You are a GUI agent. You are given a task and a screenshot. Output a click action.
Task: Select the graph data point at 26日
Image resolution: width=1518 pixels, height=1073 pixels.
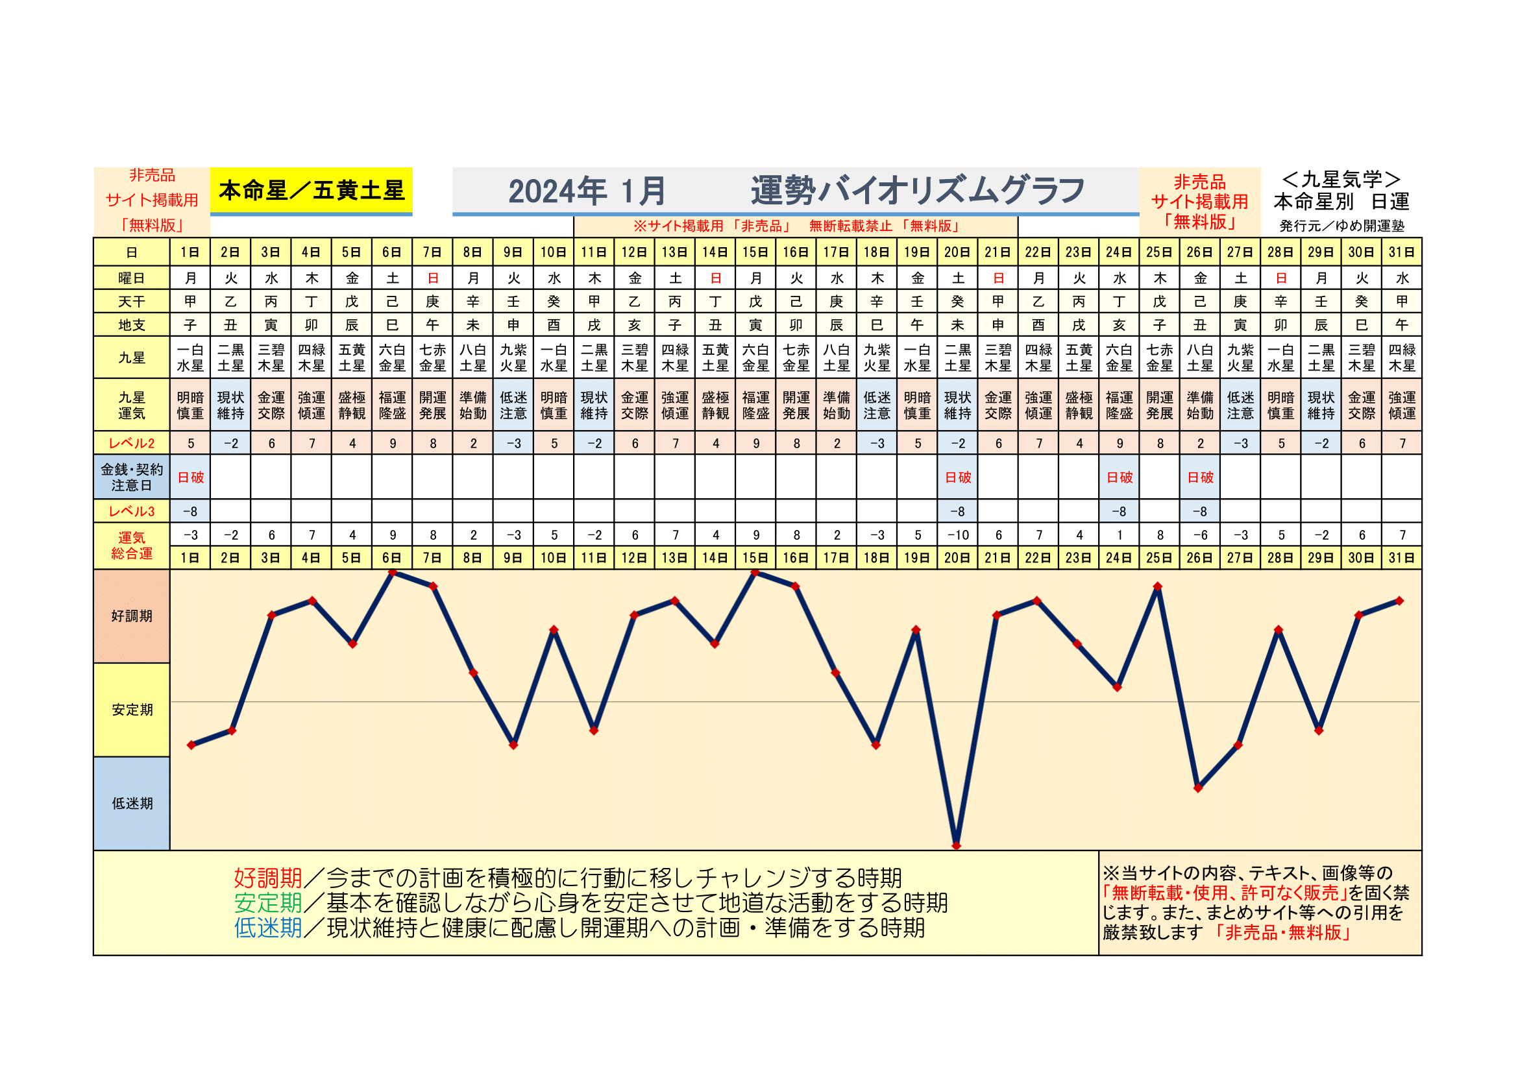1198,788
